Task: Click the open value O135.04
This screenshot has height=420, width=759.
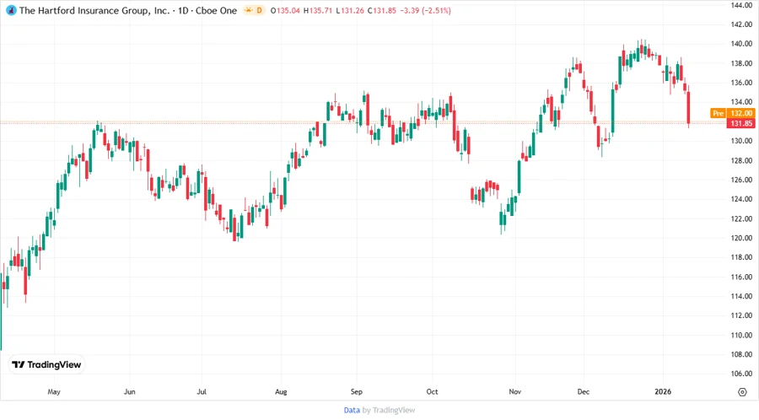Action: click(x=285, y=10)
